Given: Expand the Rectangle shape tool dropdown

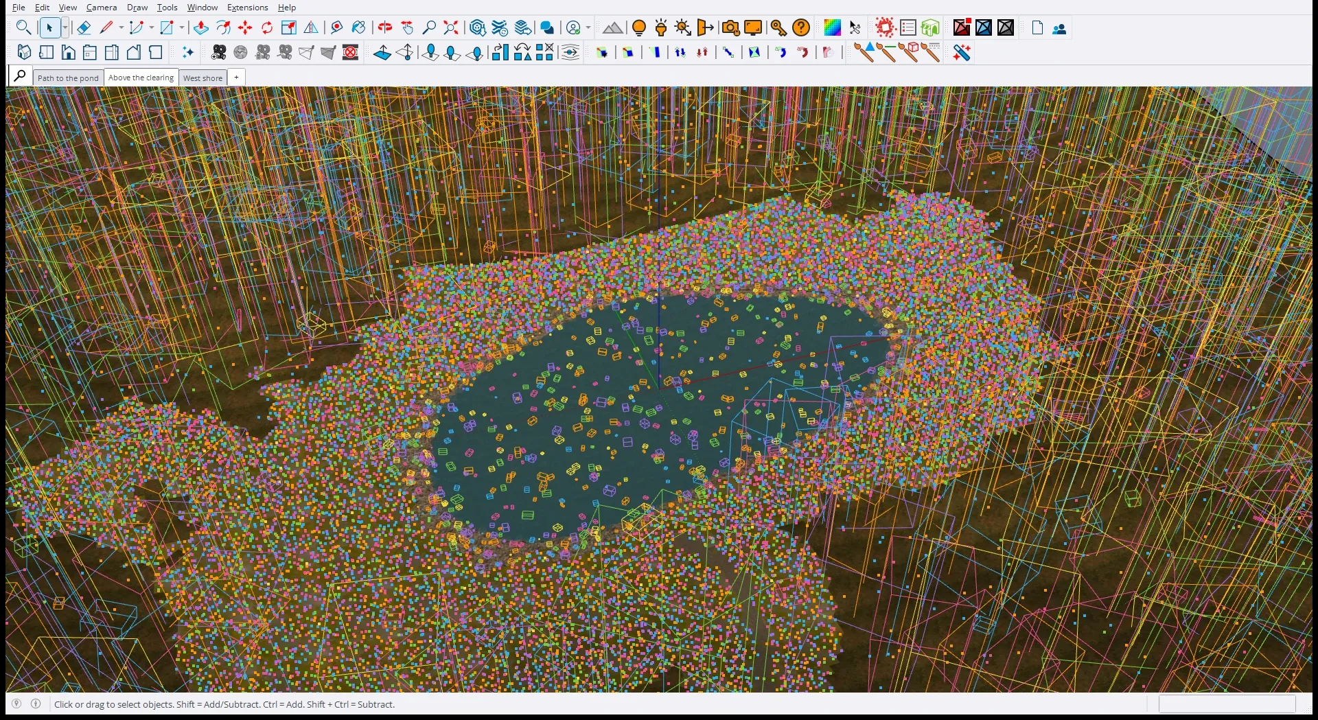Looking at the screenshot, I should pyautogui.click(x=181, y=28).
